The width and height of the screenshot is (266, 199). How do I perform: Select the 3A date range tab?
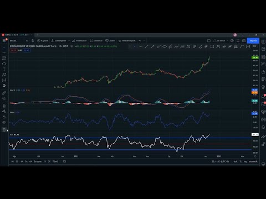26,161
